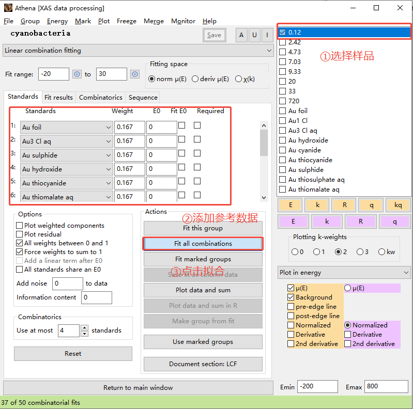Viewport: 413px width, 409px height.
Task: Switch to the Combinatorics tab
Action: (x=101, y=98)
